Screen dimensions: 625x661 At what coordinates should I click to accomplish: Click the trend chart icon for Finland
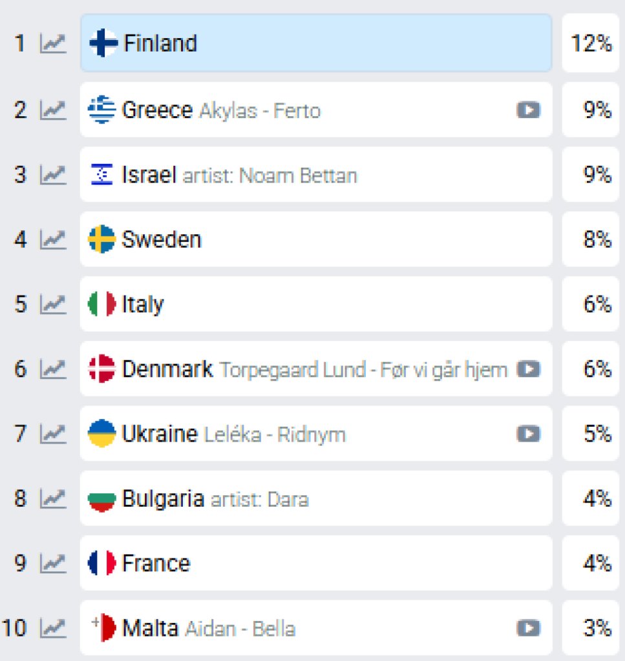pyautogui.click(x=53, y=44)
